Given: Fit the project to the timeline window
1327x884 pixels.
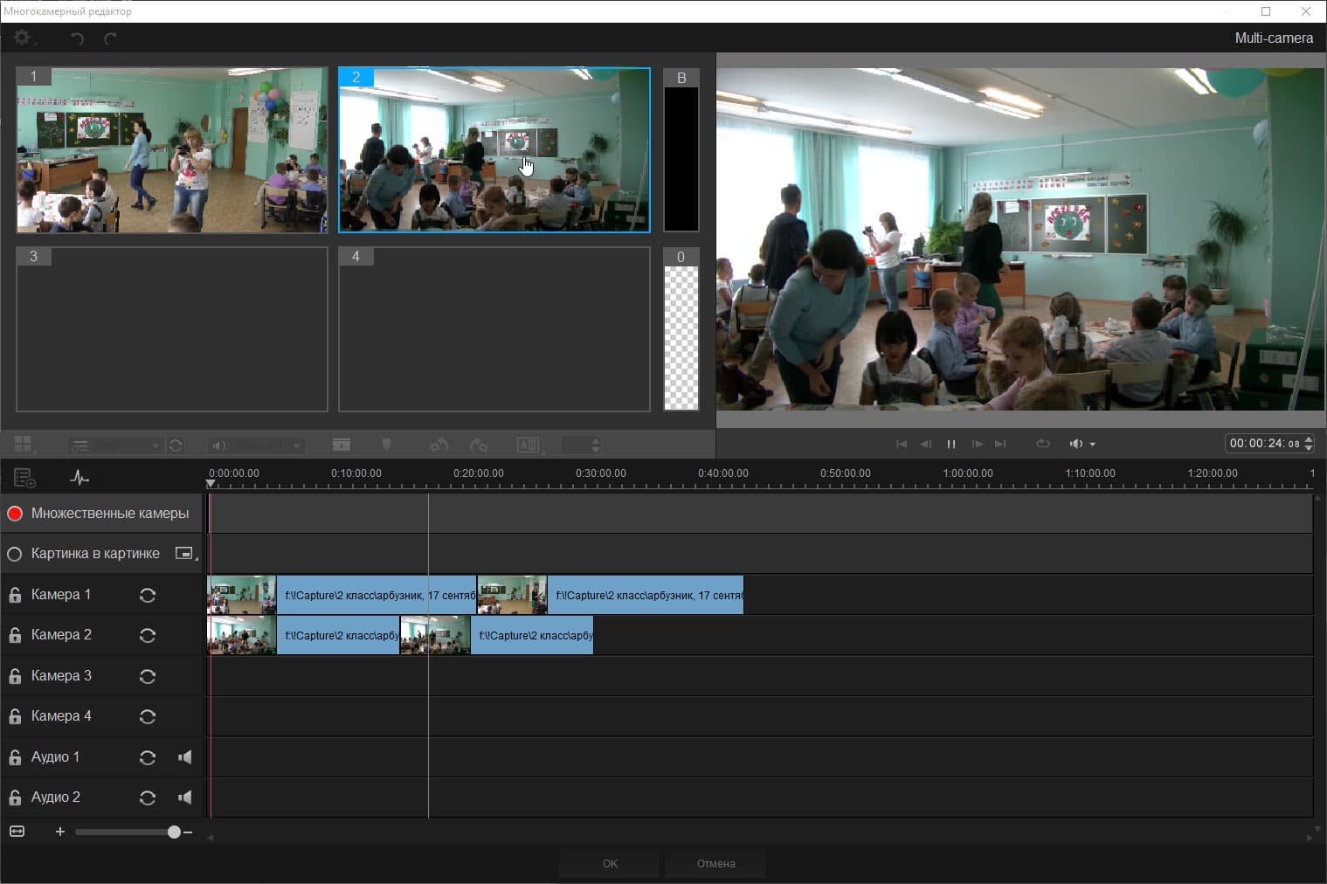Looking at the screenshot, I should click(x=17, y=831).
